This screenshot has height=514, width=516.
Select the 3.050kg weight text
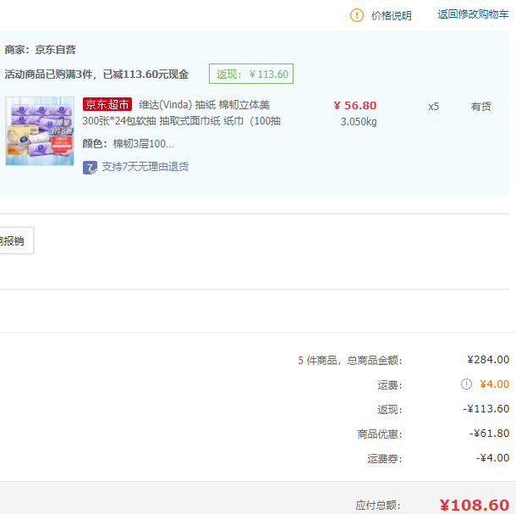(359, 122)
